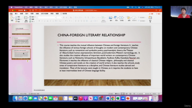The image size is (192, 108).
Task: Click the Home icon in title bar
Action: tap(30, 10)
